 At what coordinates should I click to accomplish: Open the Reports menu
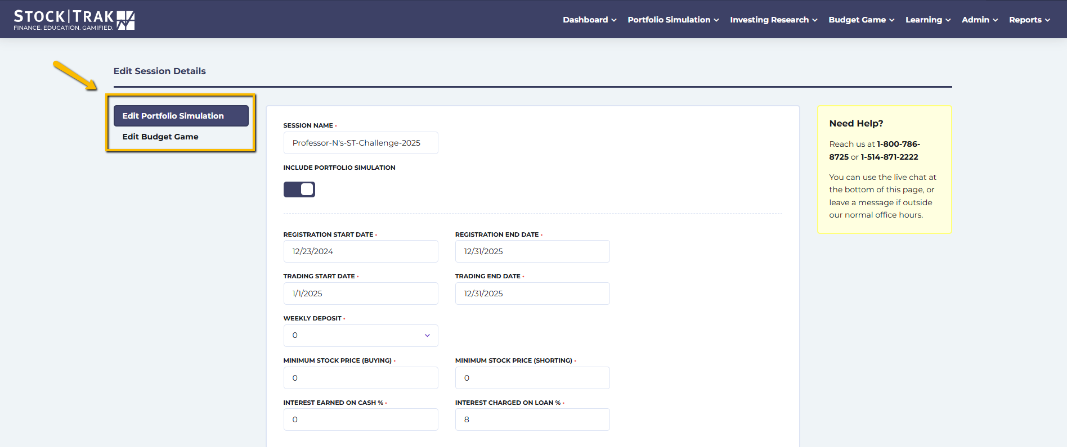(x=1029, y=20)
